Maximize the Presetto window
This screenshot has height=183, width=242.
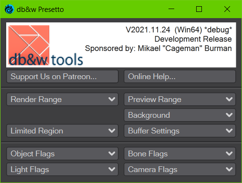[x=199, y=9]
